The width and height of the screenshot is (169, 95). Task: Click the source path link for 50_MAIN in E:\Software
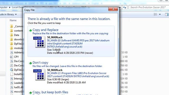pyautogui.click(x=78, y=44)
